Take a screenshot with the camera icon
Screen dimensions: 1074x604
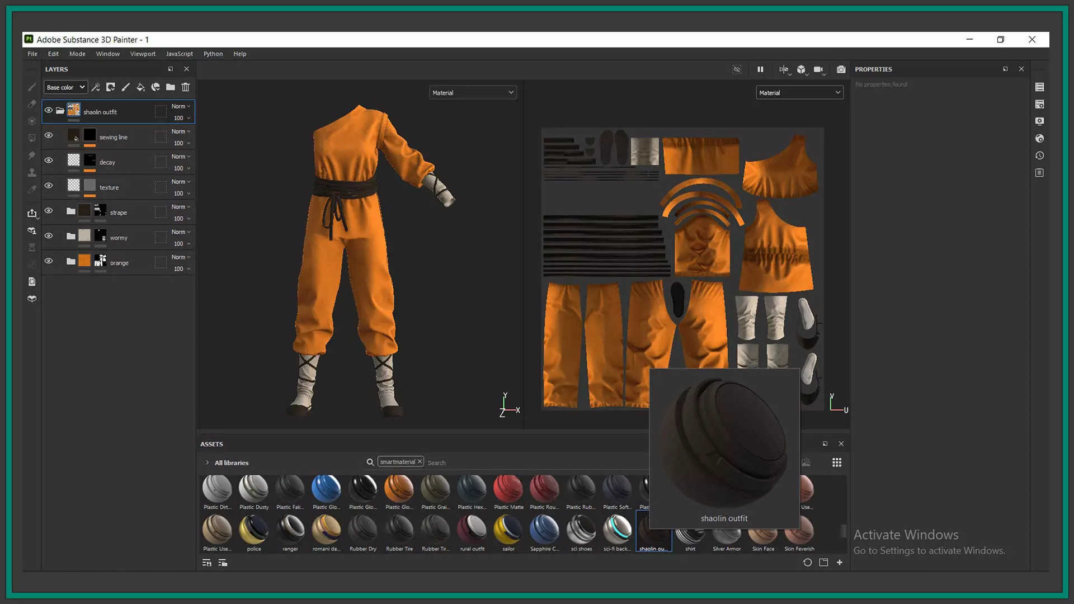(841, 69)
